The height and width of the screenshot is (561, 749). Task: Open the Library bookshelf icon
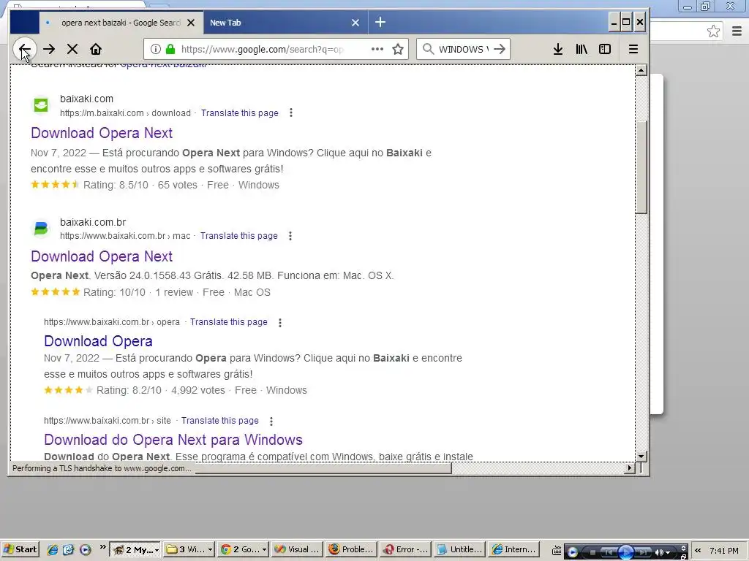581,49
